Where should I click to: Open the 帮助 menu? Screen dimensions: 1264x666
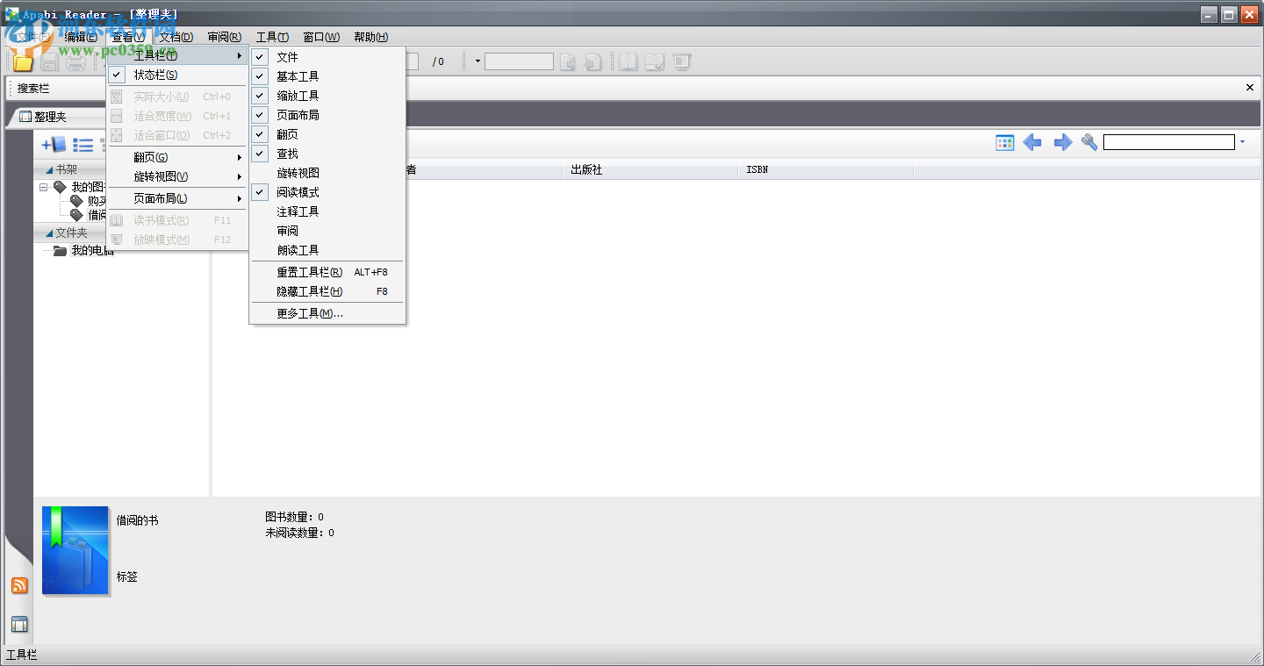(370, 37)
